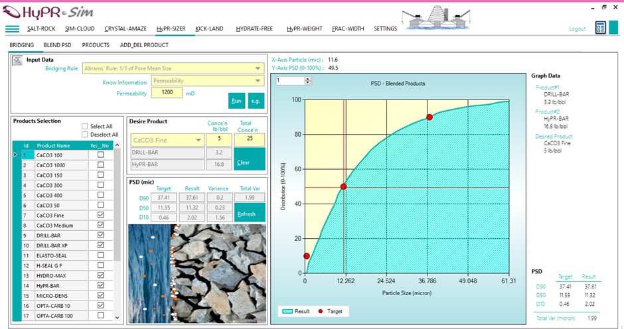
Task: Untick the DRILL-BAR checkbox
Action: click(x=101, y=235)
